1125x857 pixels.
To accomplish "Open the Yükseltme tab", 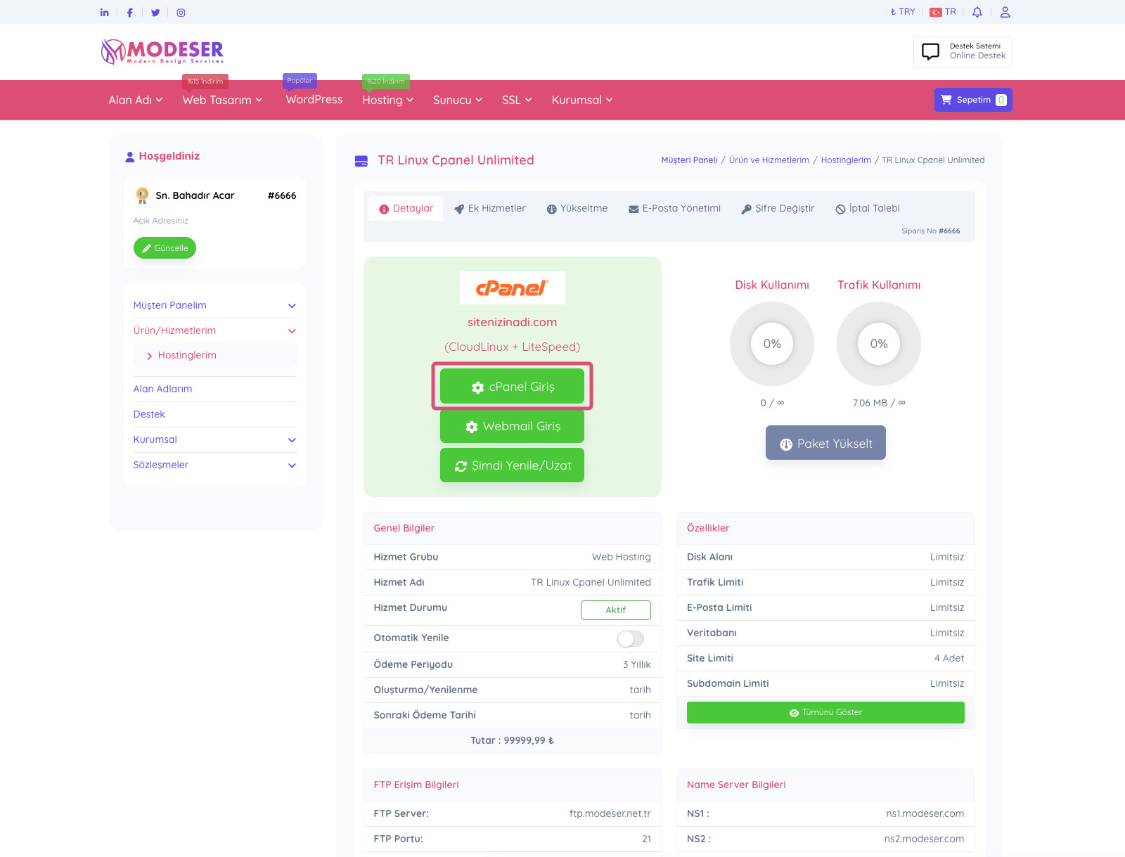I will pyautogui.click(x=577, y=208).
